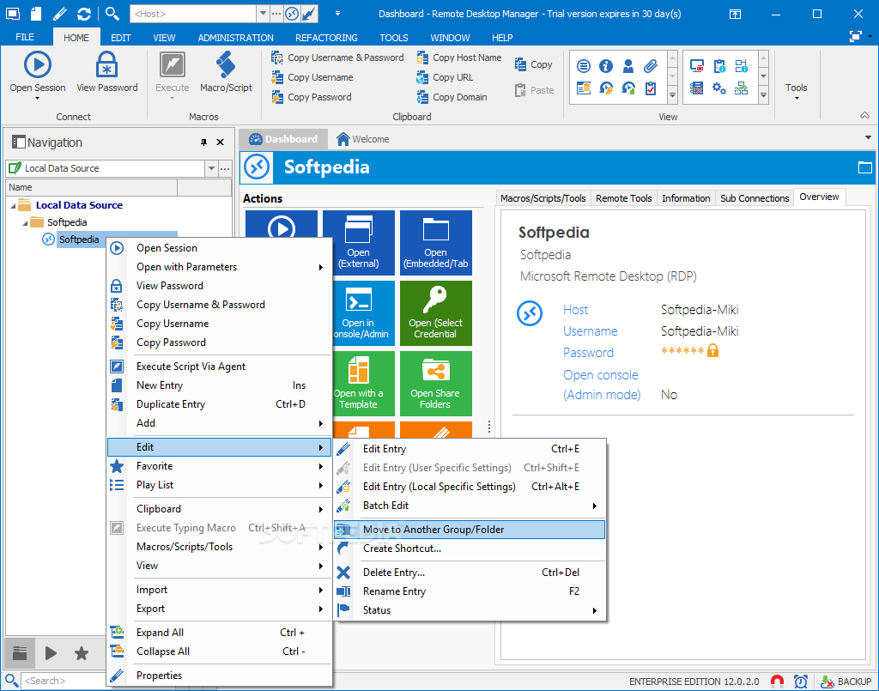Click the new entry icon in the title bar
Viewport: 879px width, 691px height.
pos(36,14)
